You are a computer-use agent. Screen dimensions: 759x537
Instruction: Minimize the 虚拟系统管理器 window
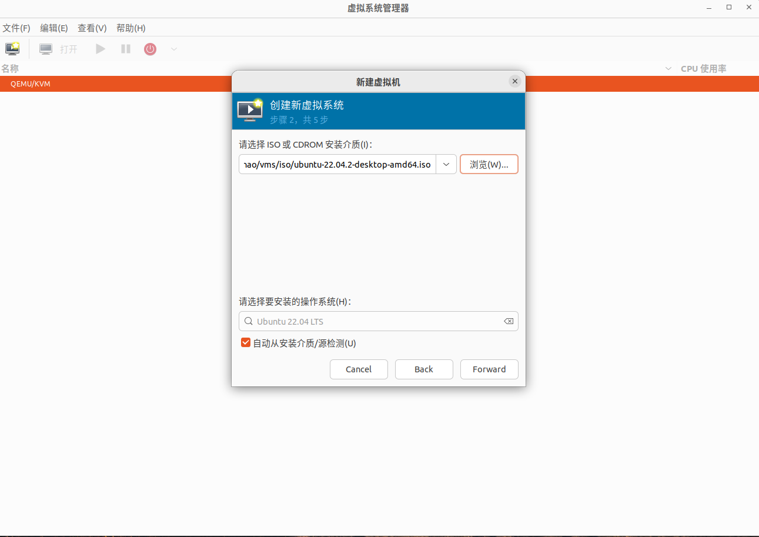click(709, 7)
